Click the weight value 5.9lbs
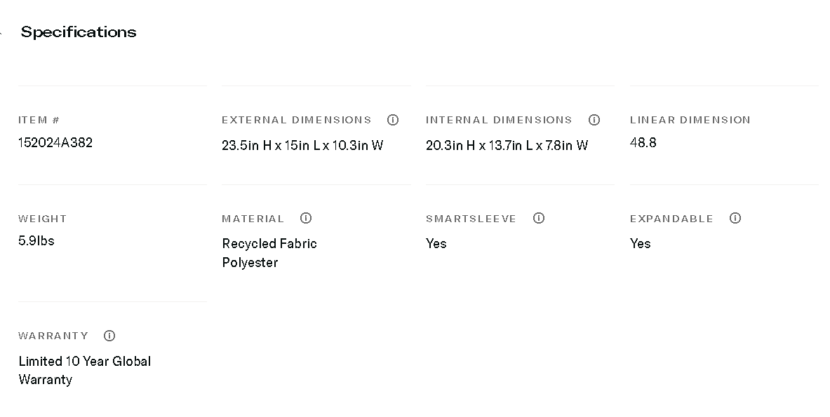830x417 pixels. tap(36, 241)
